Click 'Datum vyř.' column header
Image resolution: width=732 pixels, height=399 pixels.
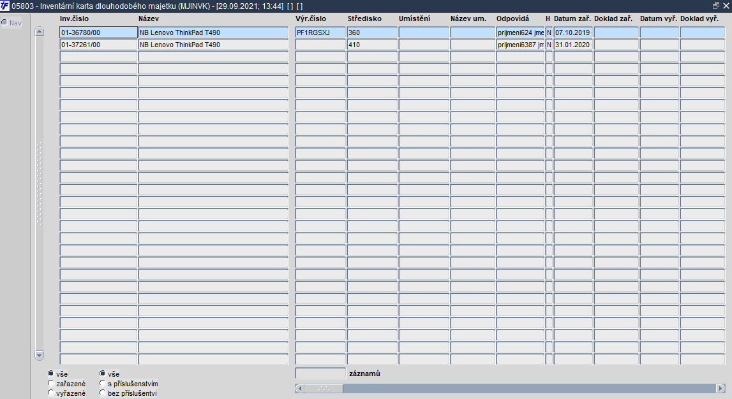pos(658,18)
